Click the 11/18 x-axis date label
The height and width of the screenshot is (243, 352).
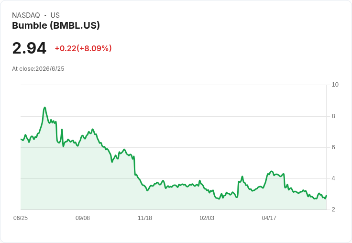pos(145,218)
